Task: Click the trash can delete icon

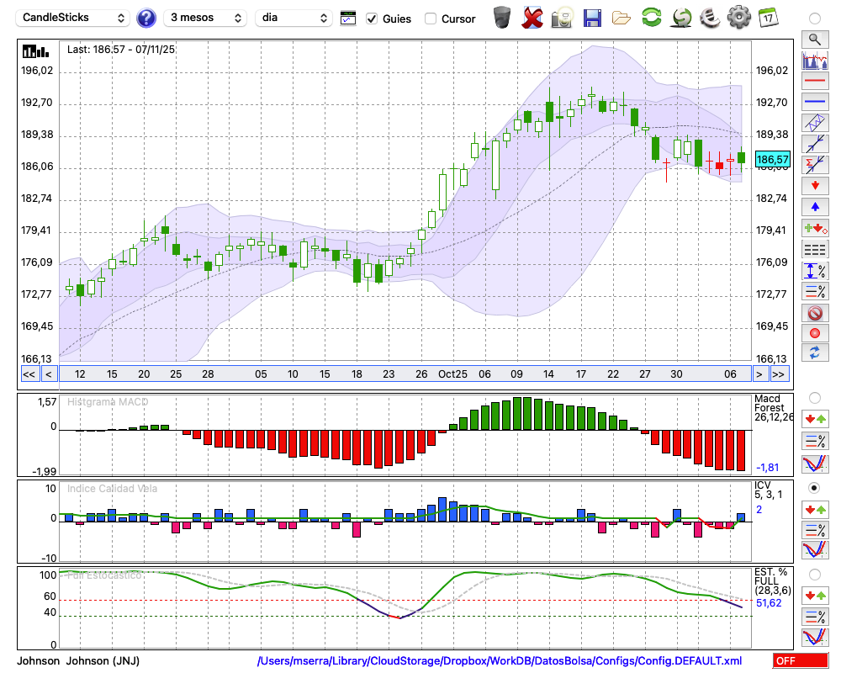Action: pos(502,18)
